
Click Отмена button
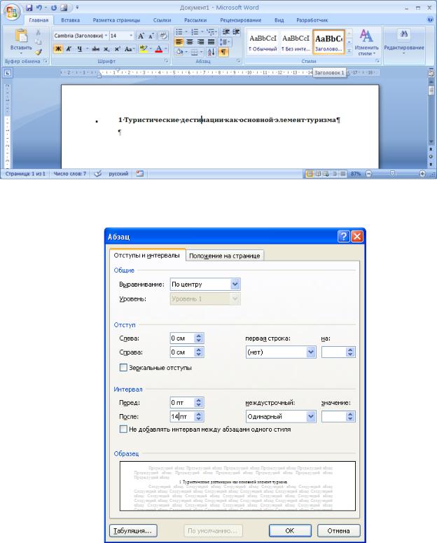coord(338,530)
